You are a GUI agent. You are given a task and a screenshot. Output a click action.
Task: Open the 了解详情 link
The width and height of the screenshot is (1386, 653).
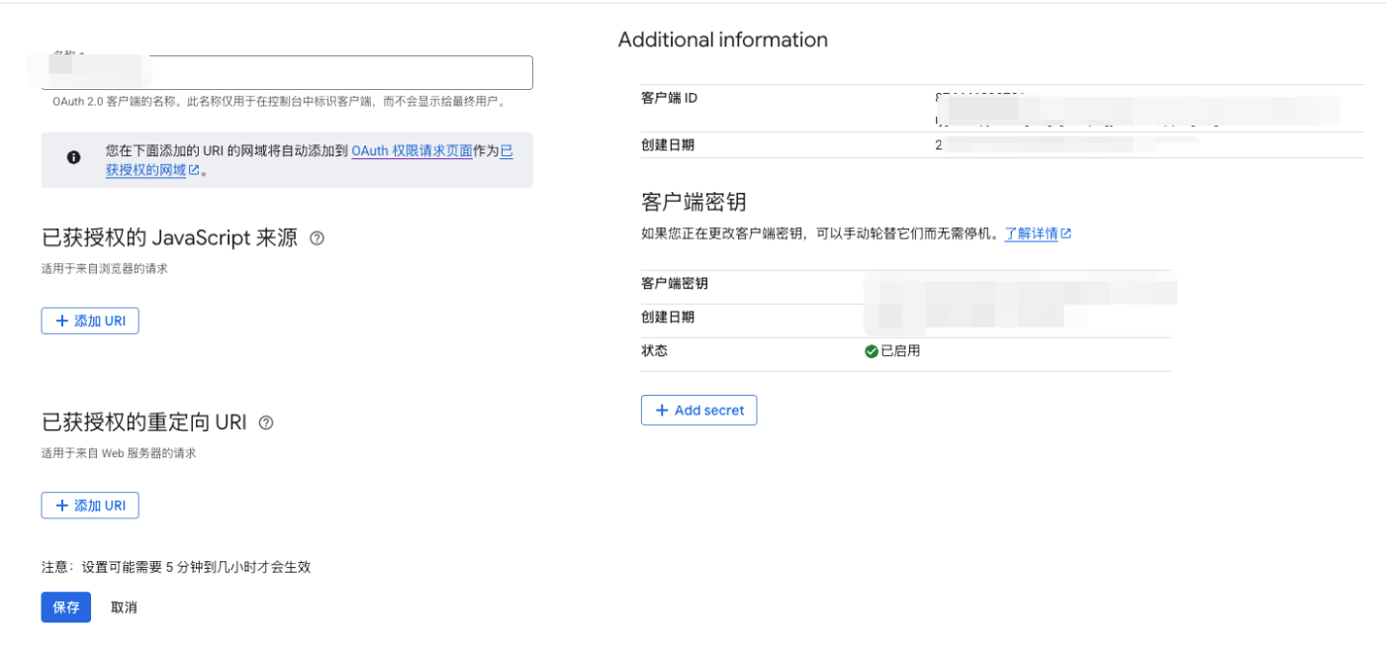point(1031,234)
